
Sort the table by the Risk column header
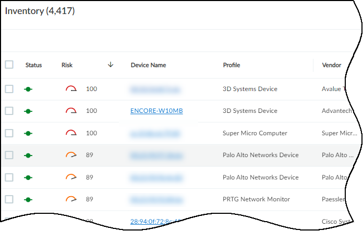(67, 66)
